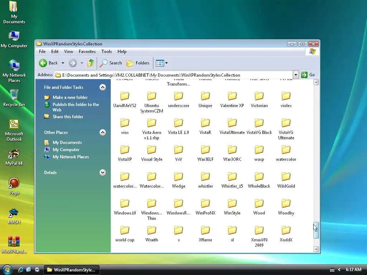Open the Forward history dropdown arrow
Image resolution: width=367 pixels, height=275 pixels.
point(82,63)
